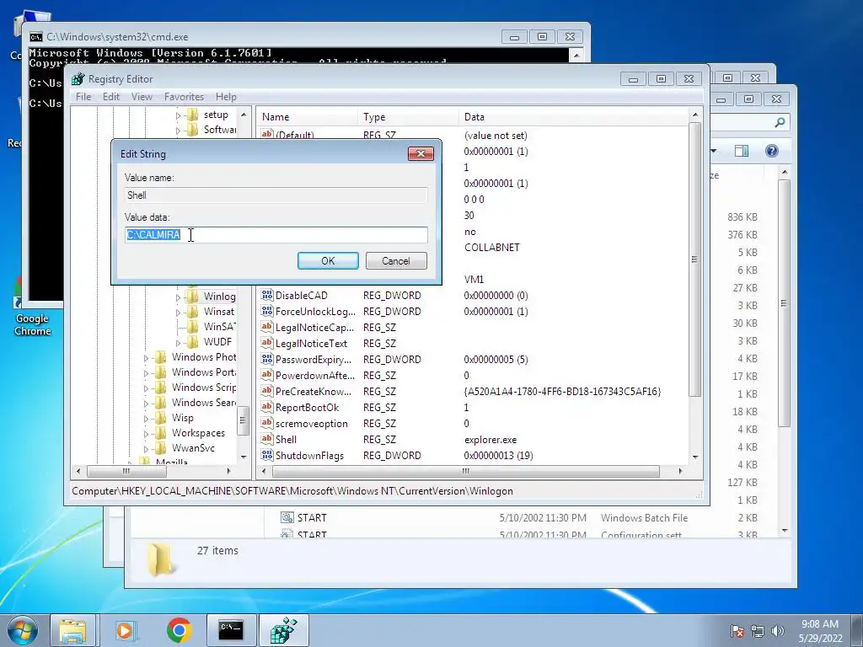Open the File menu in Registry Editor

click(83, 97)
